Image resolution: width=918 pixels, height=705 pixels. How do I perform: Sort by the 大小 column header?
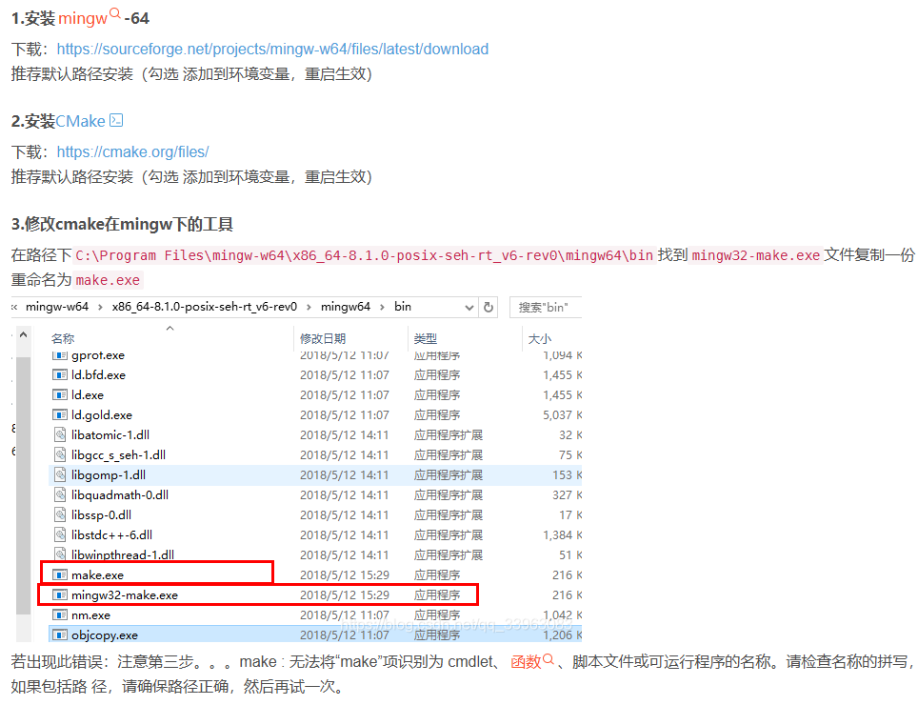click(539, 338)
